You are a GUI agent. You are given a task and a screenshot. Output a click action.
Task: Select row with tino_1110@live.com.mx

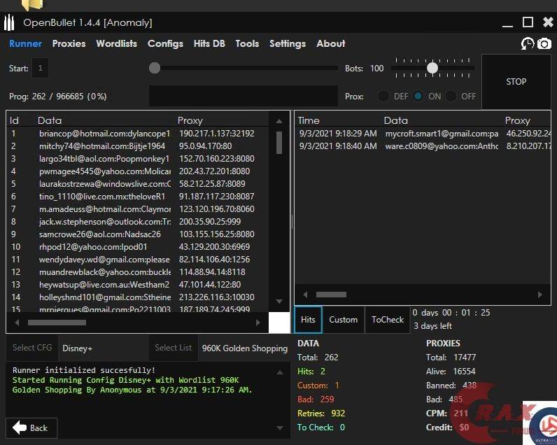click(x=137, y=197)
